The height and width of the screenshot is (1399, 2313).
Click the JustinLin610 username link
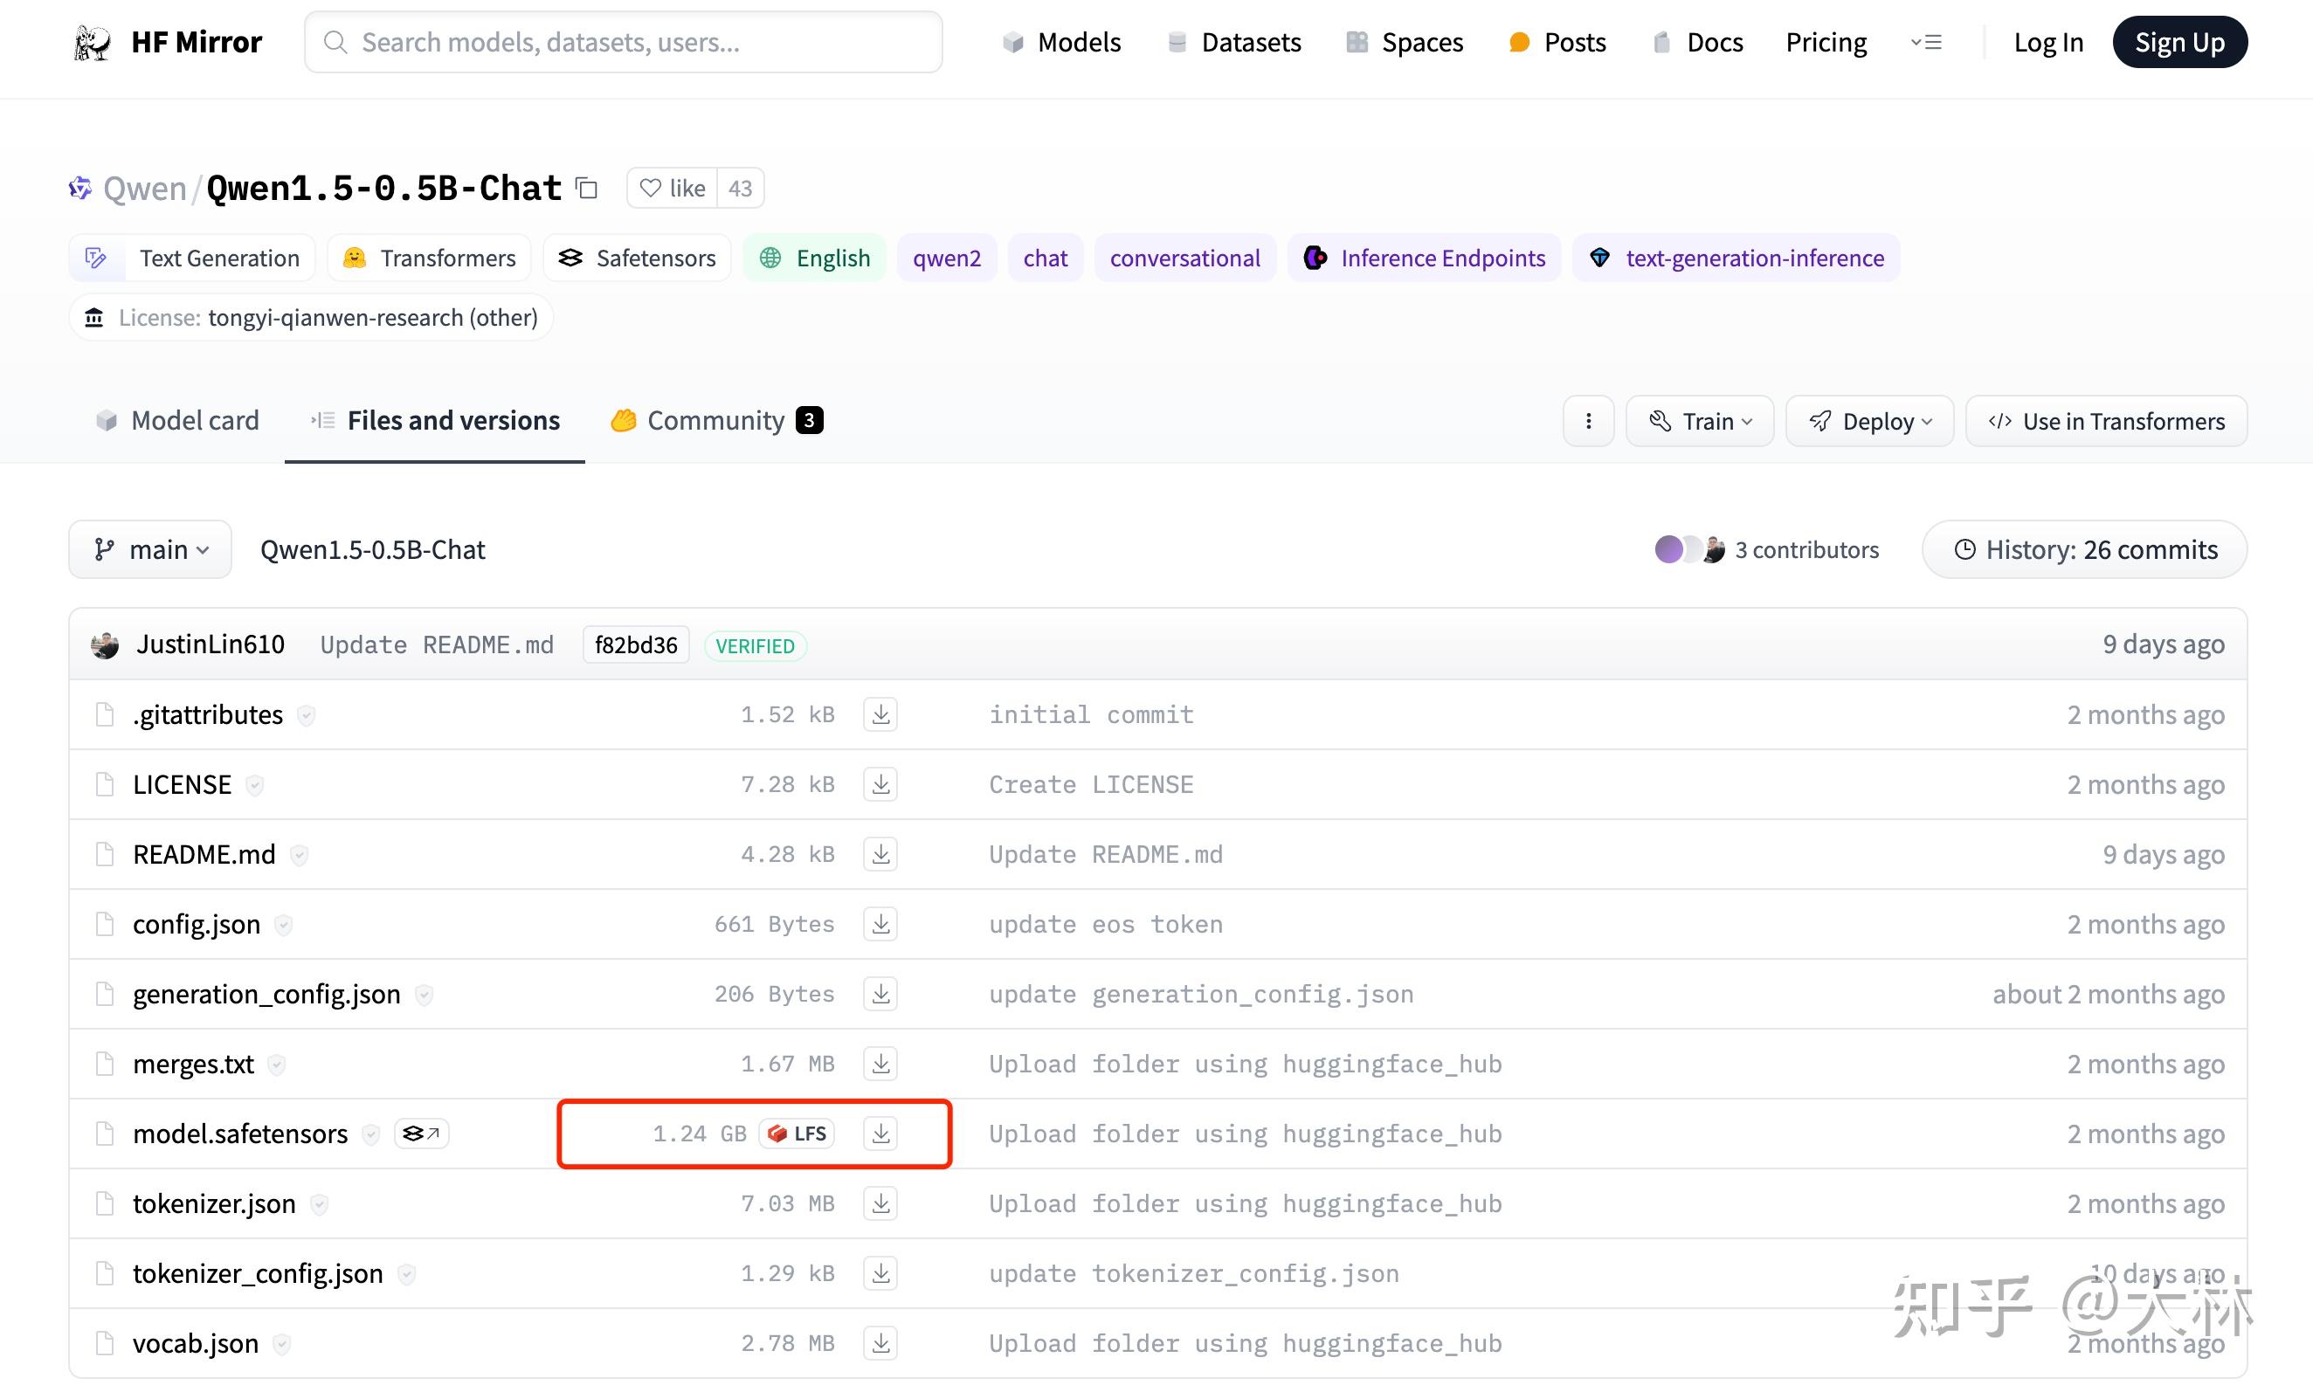click(x=211, y=644)
